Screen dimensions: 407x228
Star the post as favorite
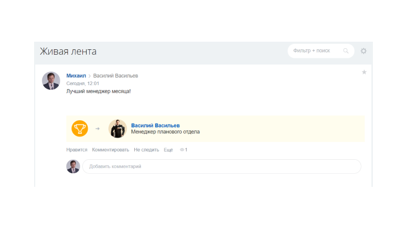click(x=364, y=72)
